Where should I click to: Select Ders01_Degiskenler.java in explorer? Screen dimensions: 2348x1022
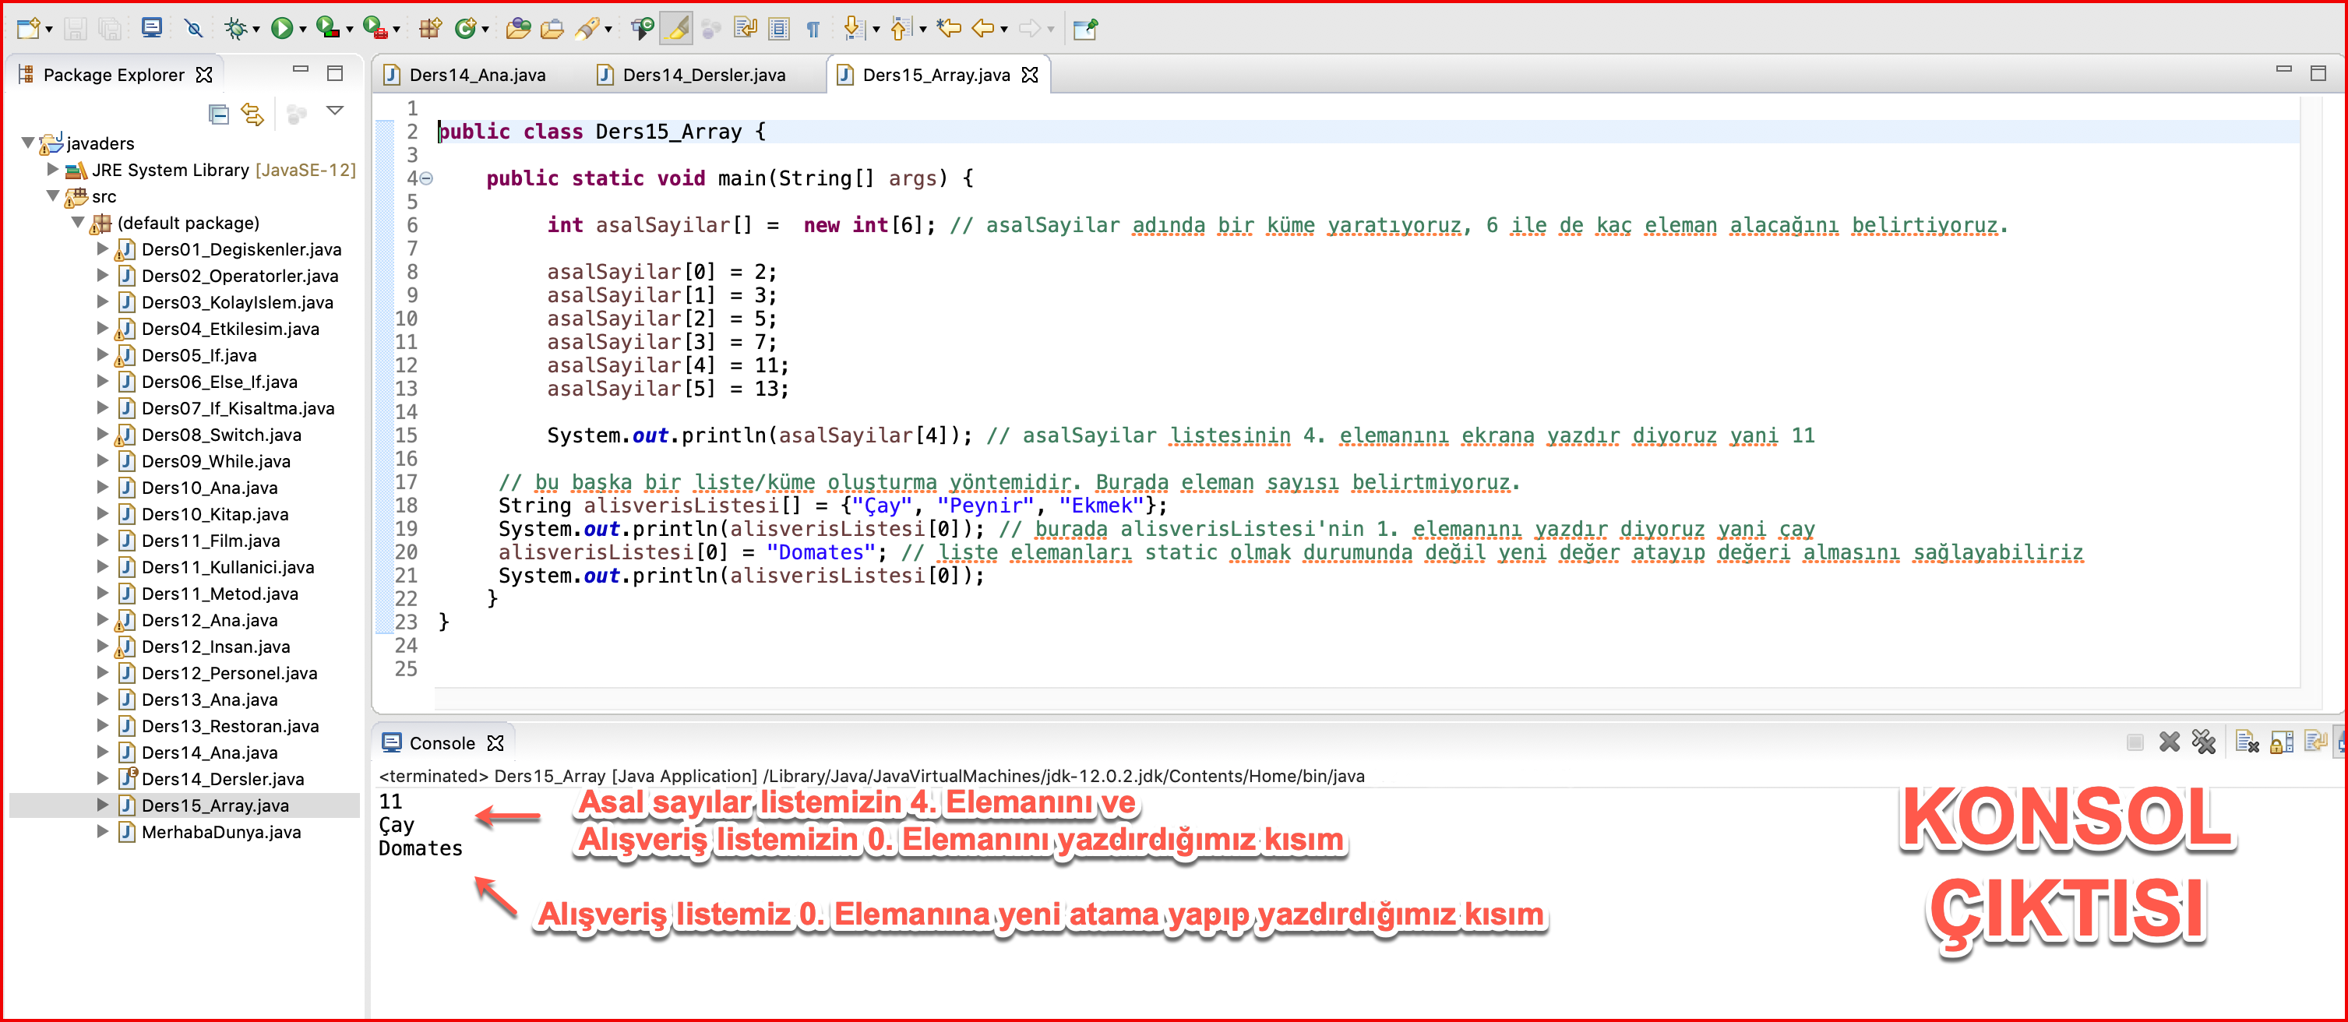click(x=241, y=249)
